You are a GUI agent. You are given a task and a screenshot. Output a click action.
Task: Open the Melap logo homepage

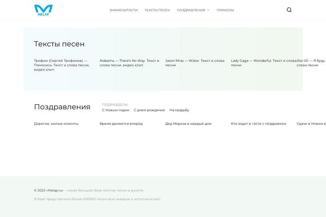[x=43, y=10]
